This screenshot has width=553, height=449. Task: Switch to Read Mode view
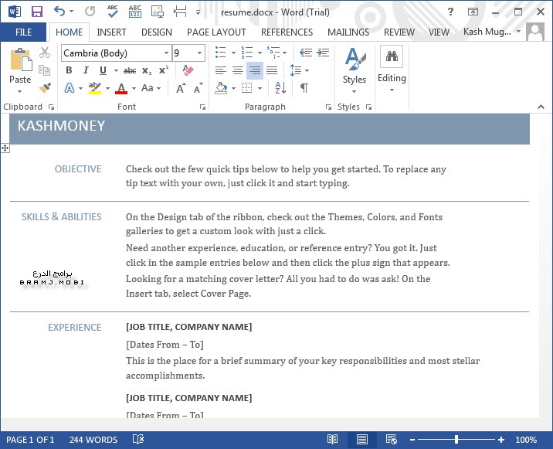332,440
